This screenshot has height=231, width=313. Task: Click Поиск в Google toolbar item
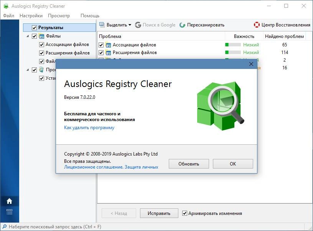[x=155, y=25]
